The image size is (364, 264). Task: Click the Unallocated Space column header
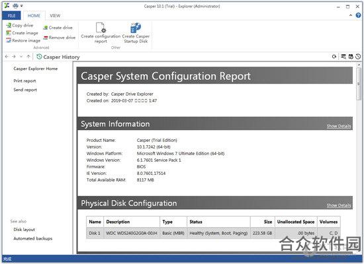[296, 222]
